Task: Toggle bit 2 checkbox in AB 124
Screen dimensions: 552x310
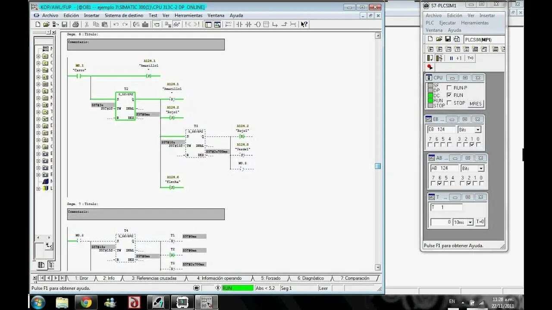Action: (468, 183)
